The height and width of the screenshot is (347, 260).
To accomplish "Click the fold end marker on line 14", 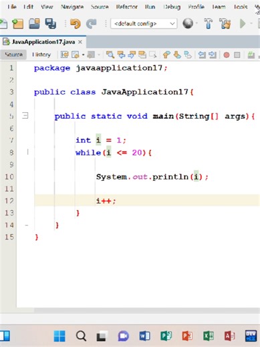I will [27, 225].
